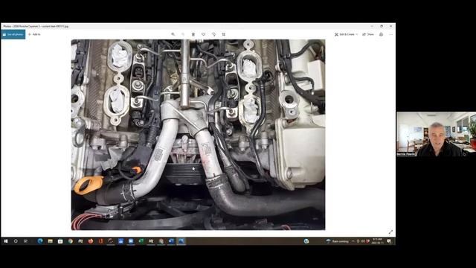Click the active Photos app taskbar icon
Viewport: 476px width, 268px height.
pos(181,241)
